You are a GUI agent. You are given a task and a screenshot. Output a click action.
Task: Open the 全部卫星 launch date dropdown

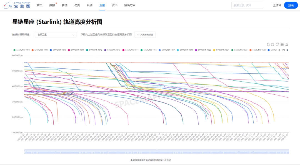pos(56,35)
